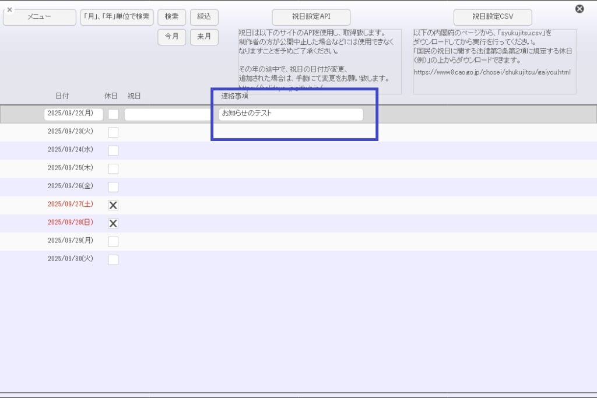This screenshot has width=597, height=398.
Task: Run the 祝日設定API button
Action: [x=311, y=17]
